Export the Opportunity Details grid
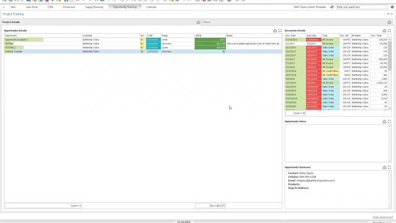Screen dimensions: 396x223 pyautogui.click(x=275, y=30)
